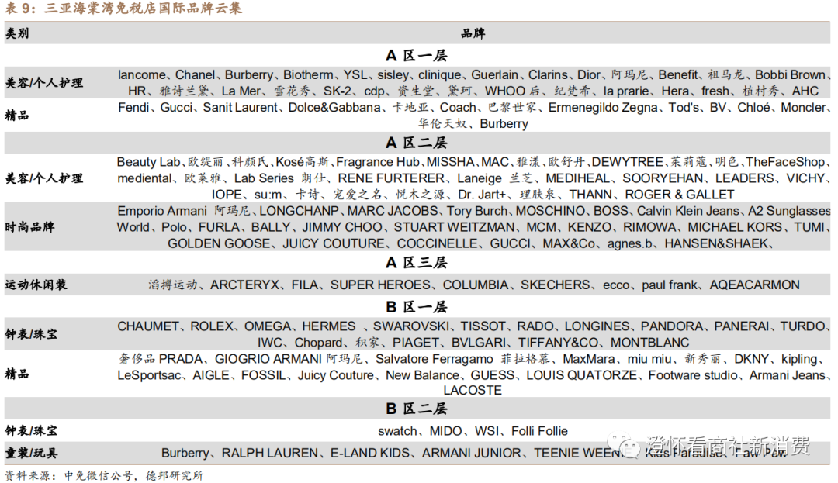Click the brand name 'lancome'

click(142, 74)
